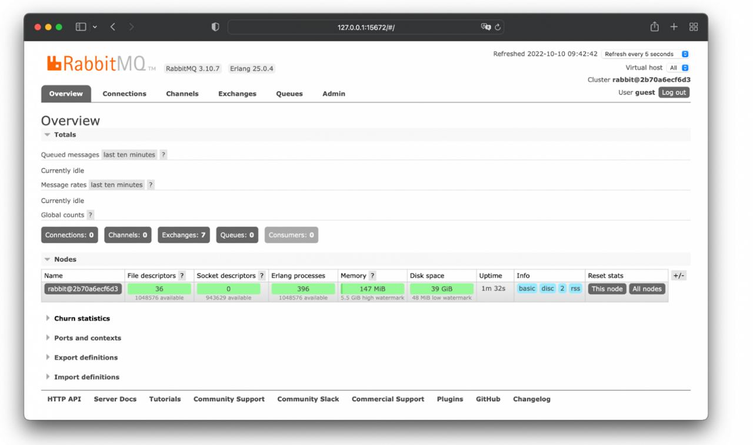Go to the Queues tab
Screen dimensions: 753x445
(289, 93)
